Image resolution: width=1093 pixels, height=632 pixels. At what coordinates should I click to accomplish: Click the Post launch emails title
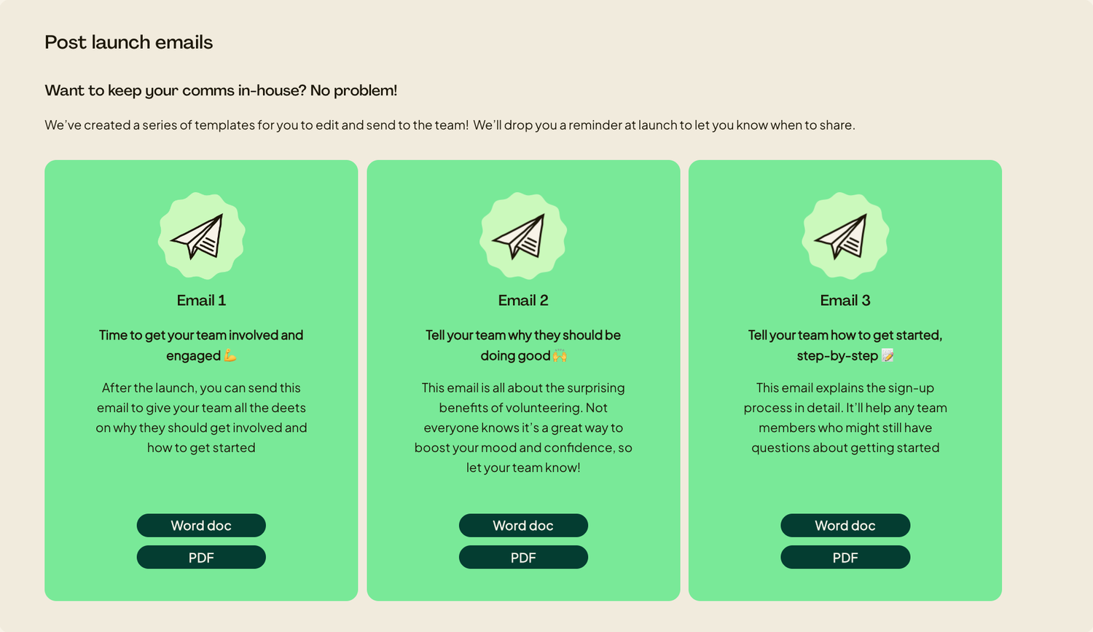click(x=129, y=42)
